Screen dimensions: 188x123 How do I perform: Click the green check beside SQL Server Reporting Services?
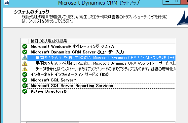25,86
